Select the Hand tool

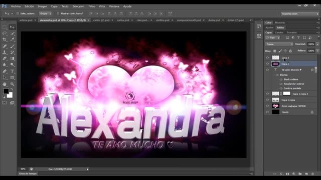point(5,84)
